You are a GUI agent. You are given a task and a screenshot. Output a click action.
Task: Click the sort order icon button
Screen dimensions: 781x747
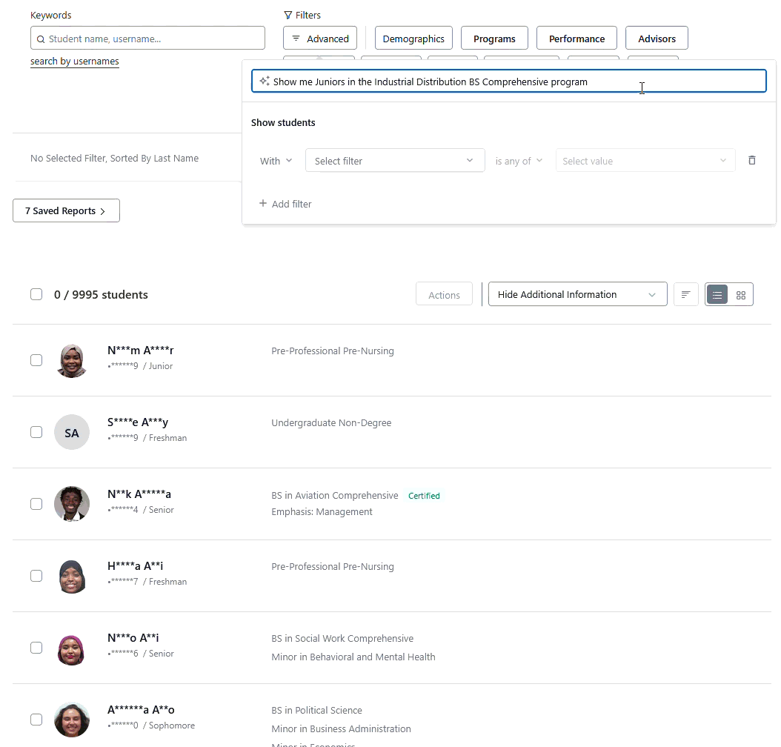click(x=686, y=294)
